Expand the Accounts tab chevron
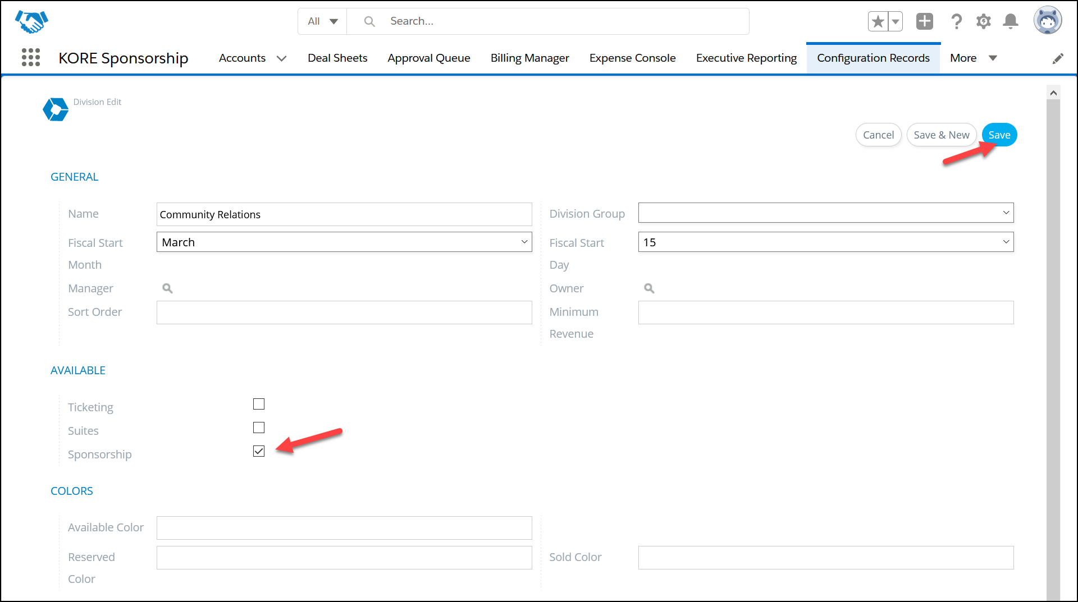Viewport: 1078px width, 602px height. click(x=282, y=58)
